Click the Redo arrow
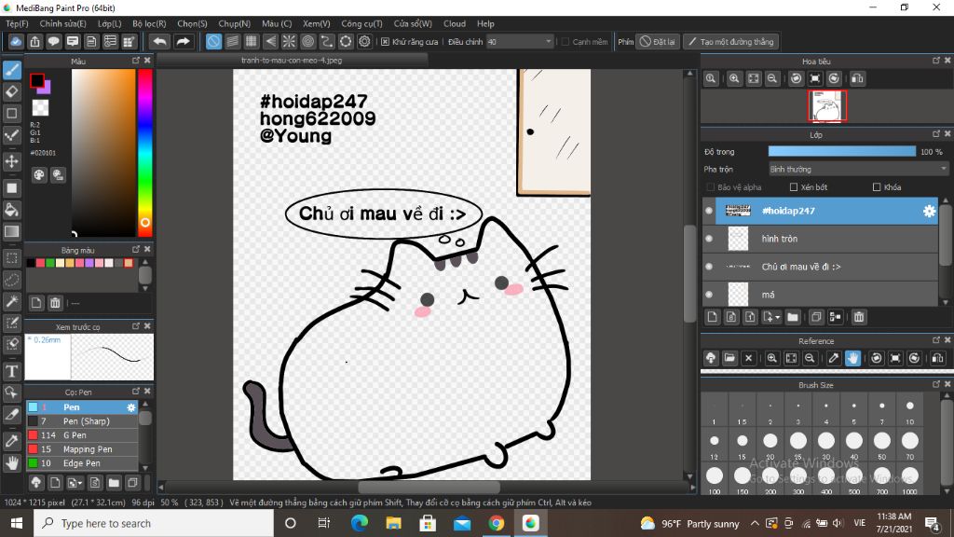Viewport: 954px width, 537px height. (183, 41)
